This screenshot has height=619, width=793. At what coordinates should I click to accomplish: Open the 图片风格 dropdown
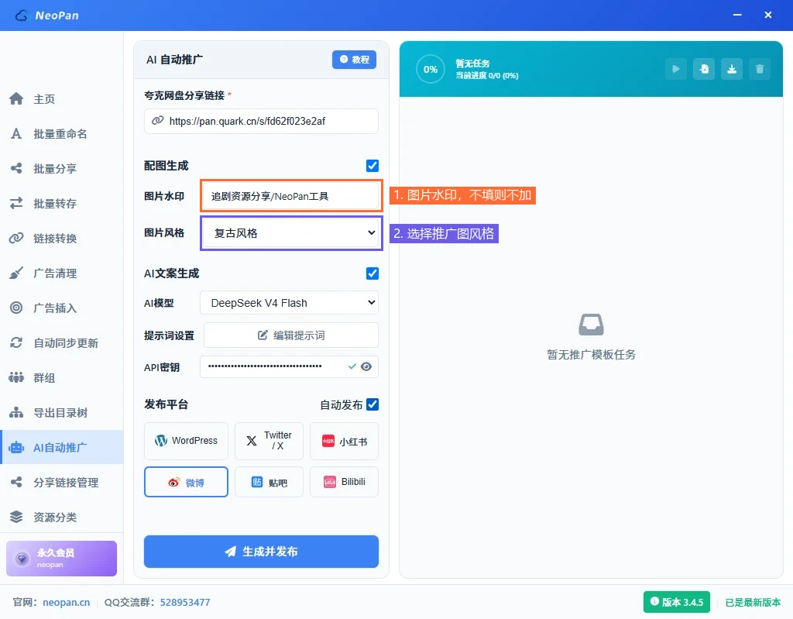[291, 233]
